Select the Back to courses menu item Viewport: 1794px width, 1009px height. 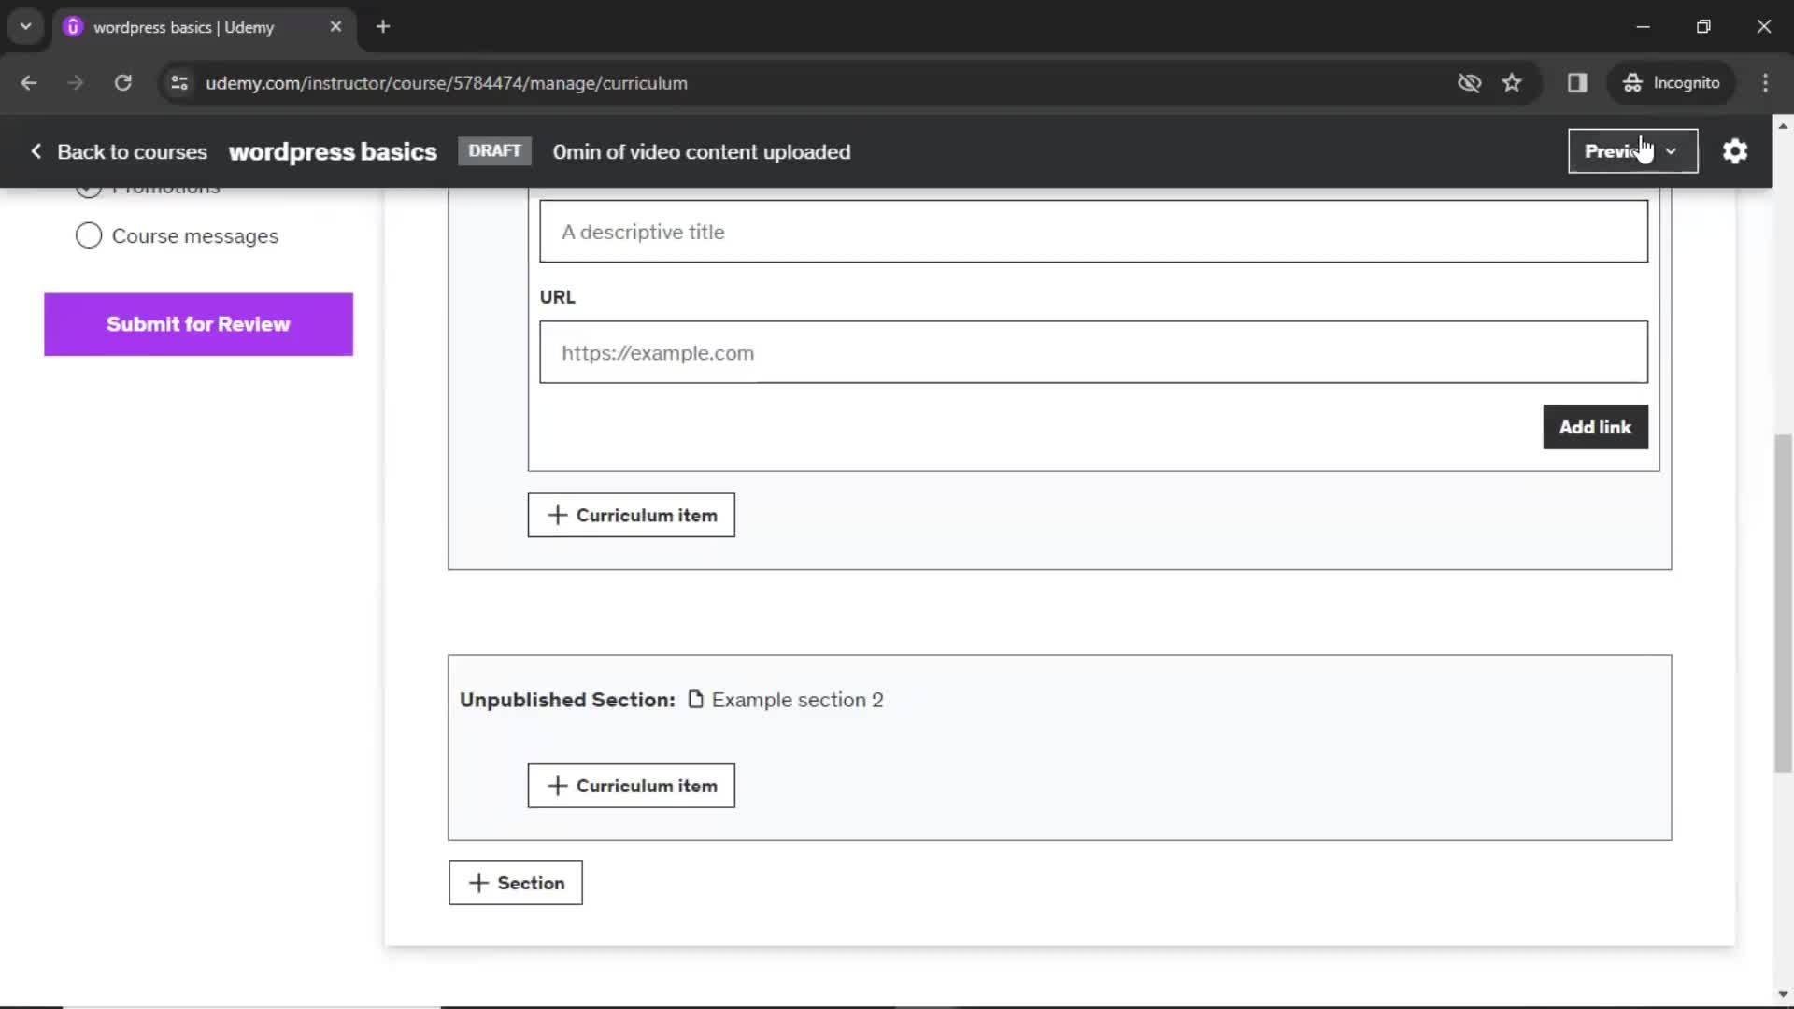(x=120, y=150)
